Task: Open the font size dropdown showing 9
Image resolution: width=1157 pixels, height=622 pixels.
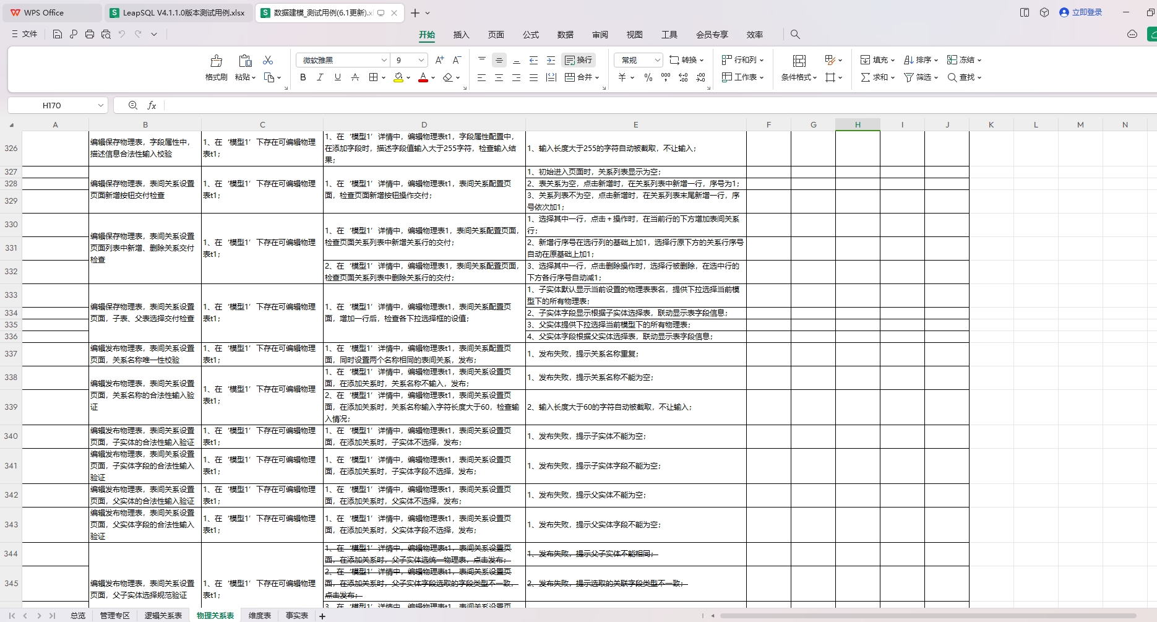Action: (x=421, y=60)
